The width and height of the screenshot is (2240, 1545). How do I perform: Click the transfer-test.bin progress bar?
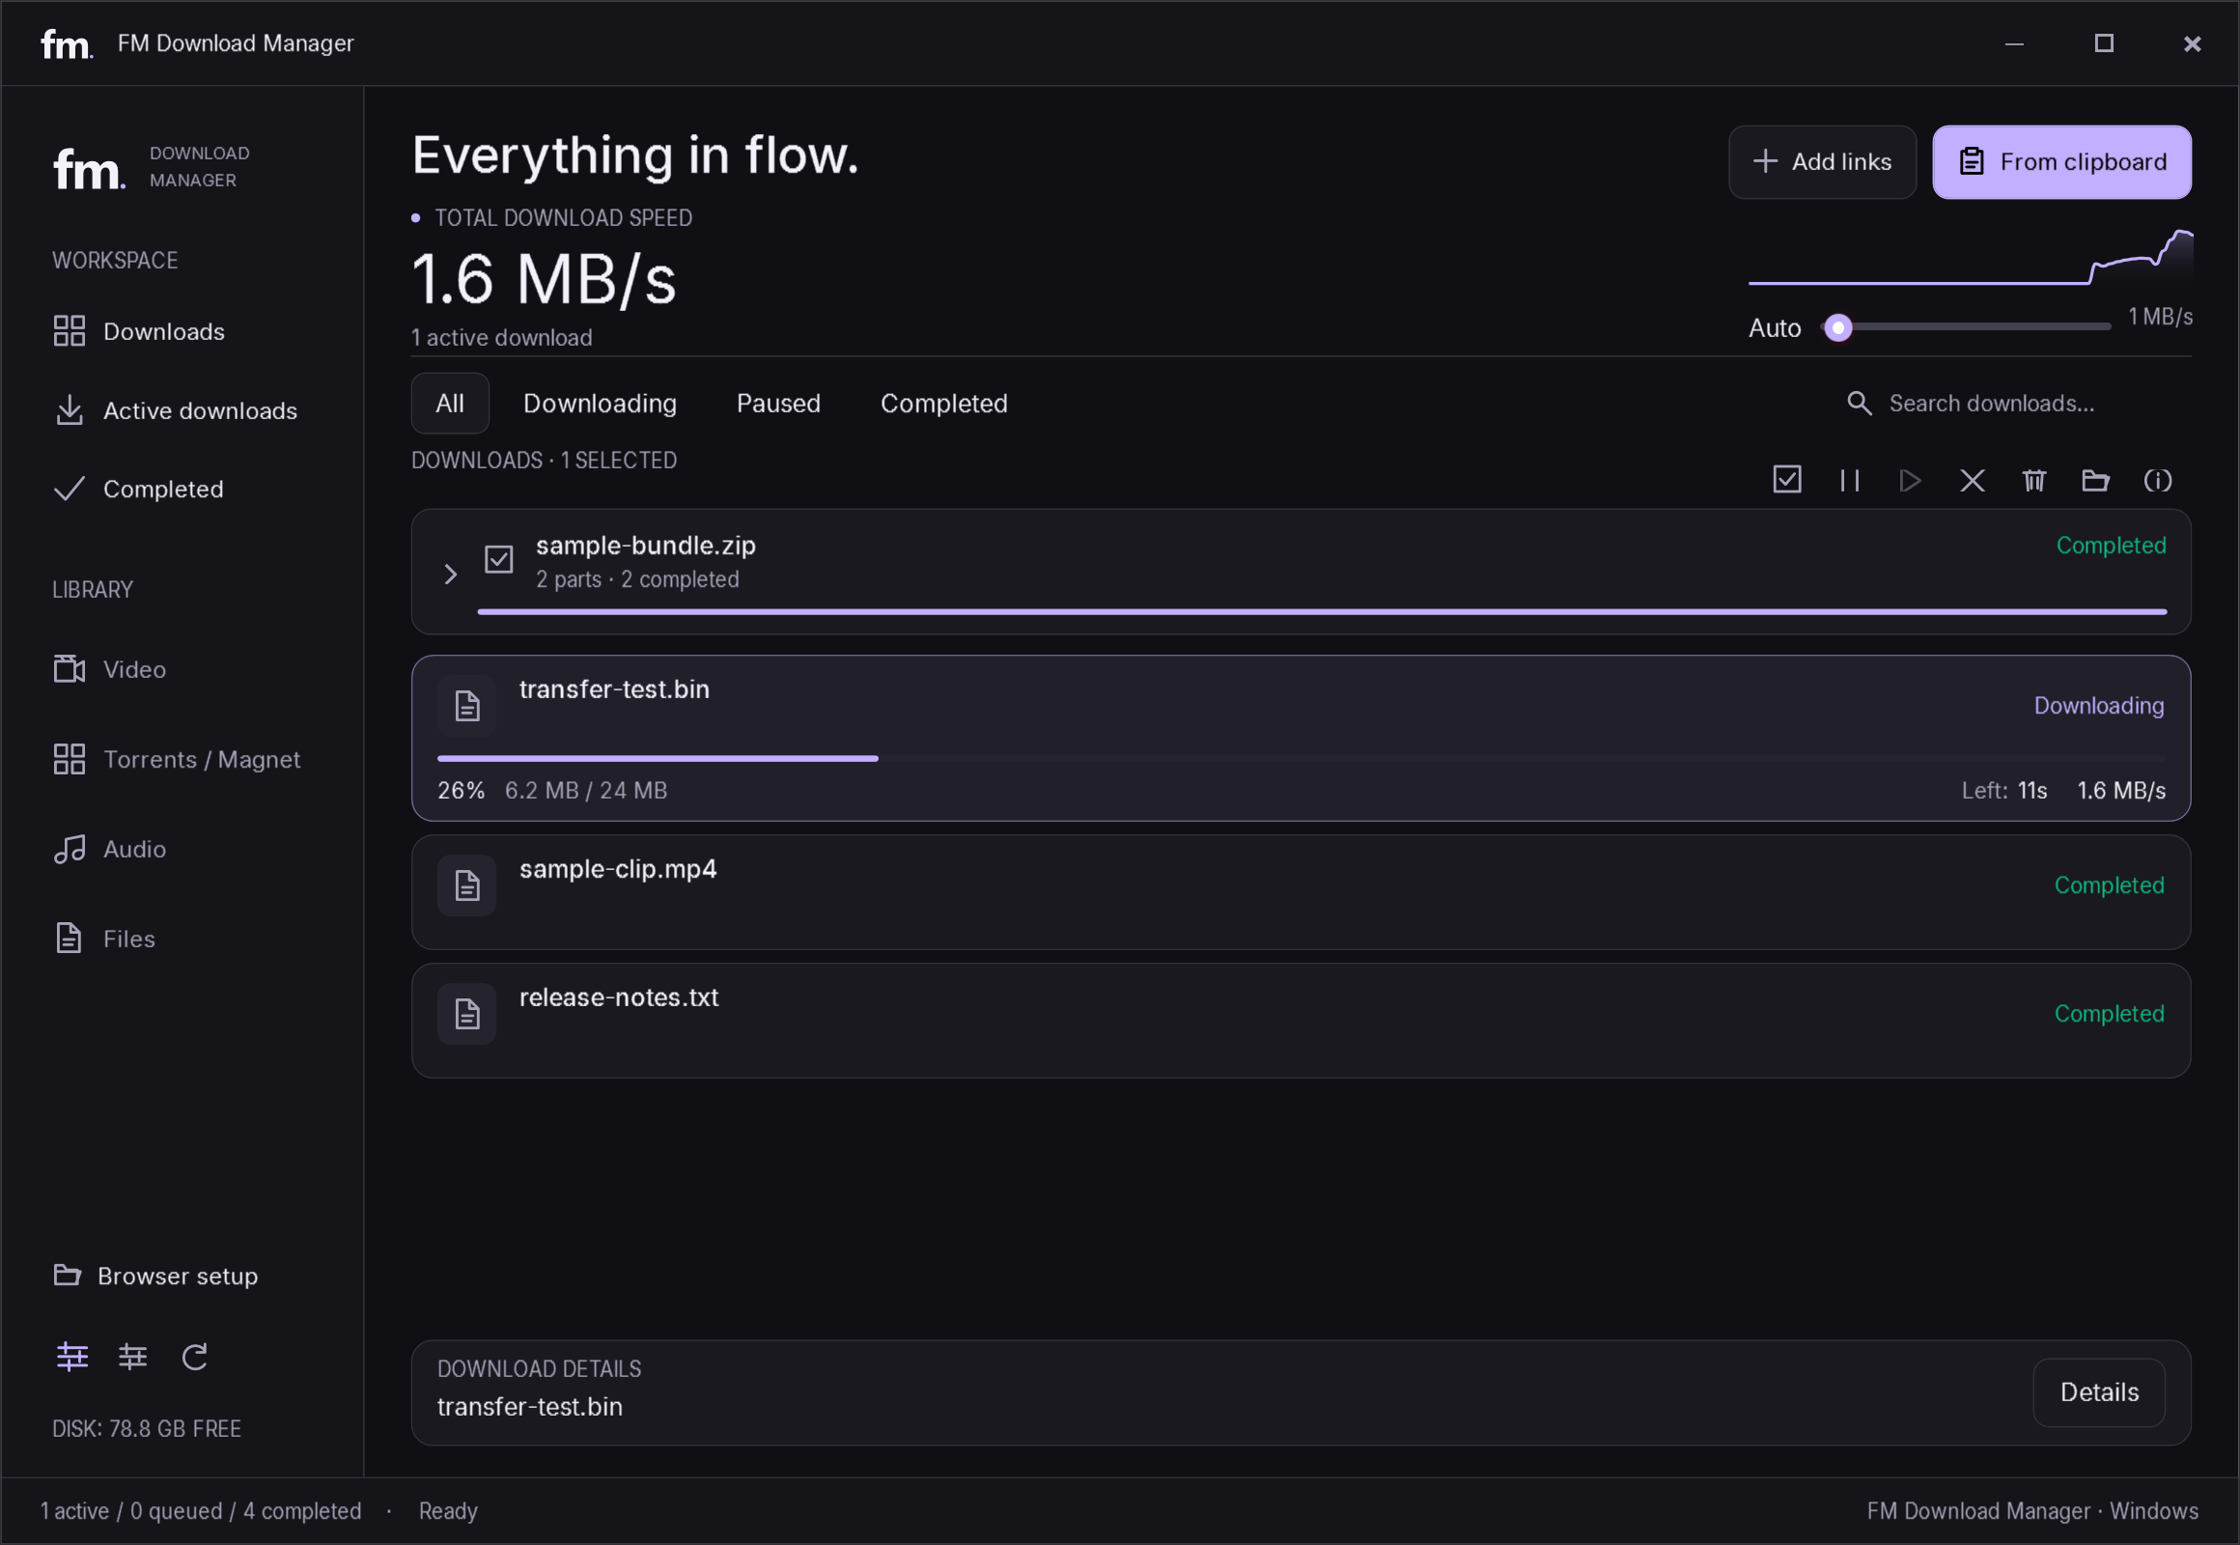point(1301,758)
